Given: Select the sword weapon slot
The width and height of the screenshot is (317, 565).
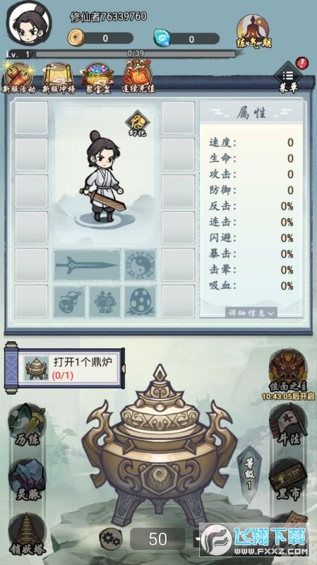Looking at the screenshot, I should coord(87,265).
